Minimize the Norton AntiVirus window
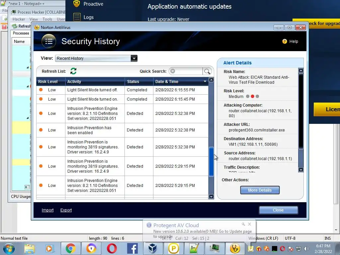Viewport: 340px width, 255px height. pos(279,28)
